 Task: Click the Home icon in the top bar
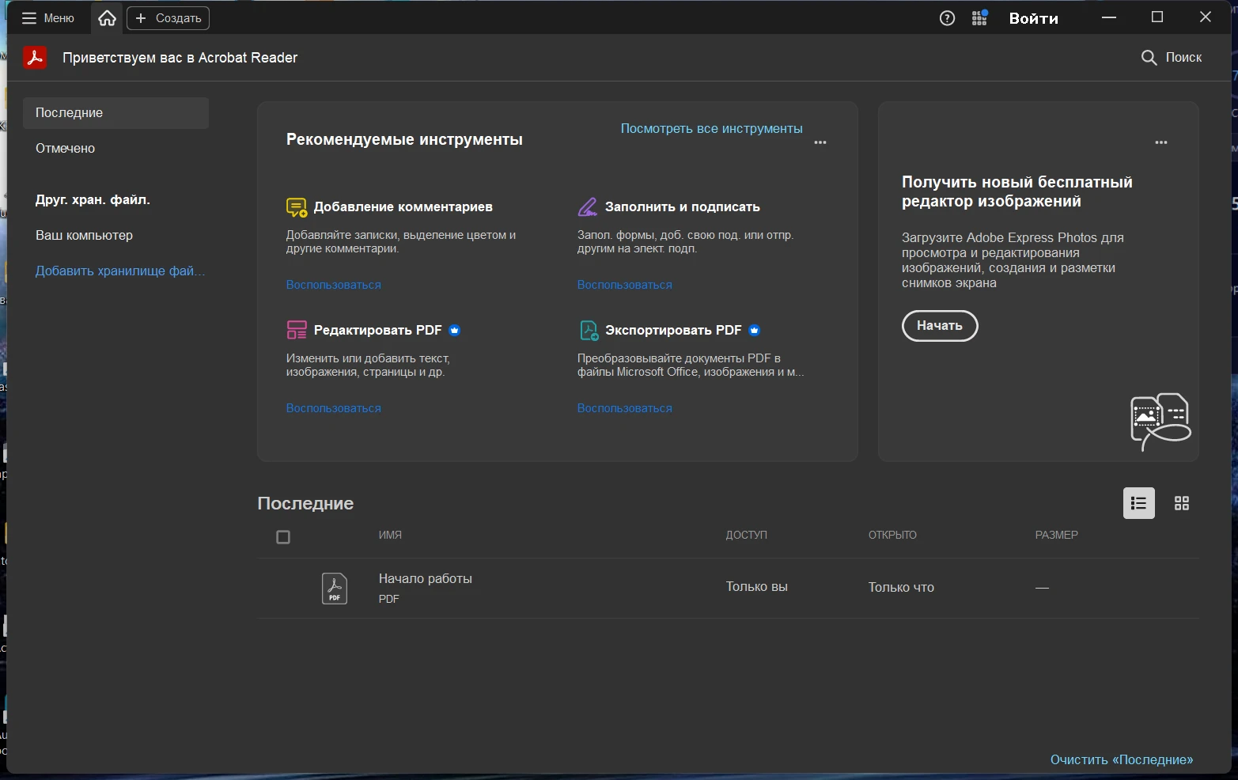(107, 18)
